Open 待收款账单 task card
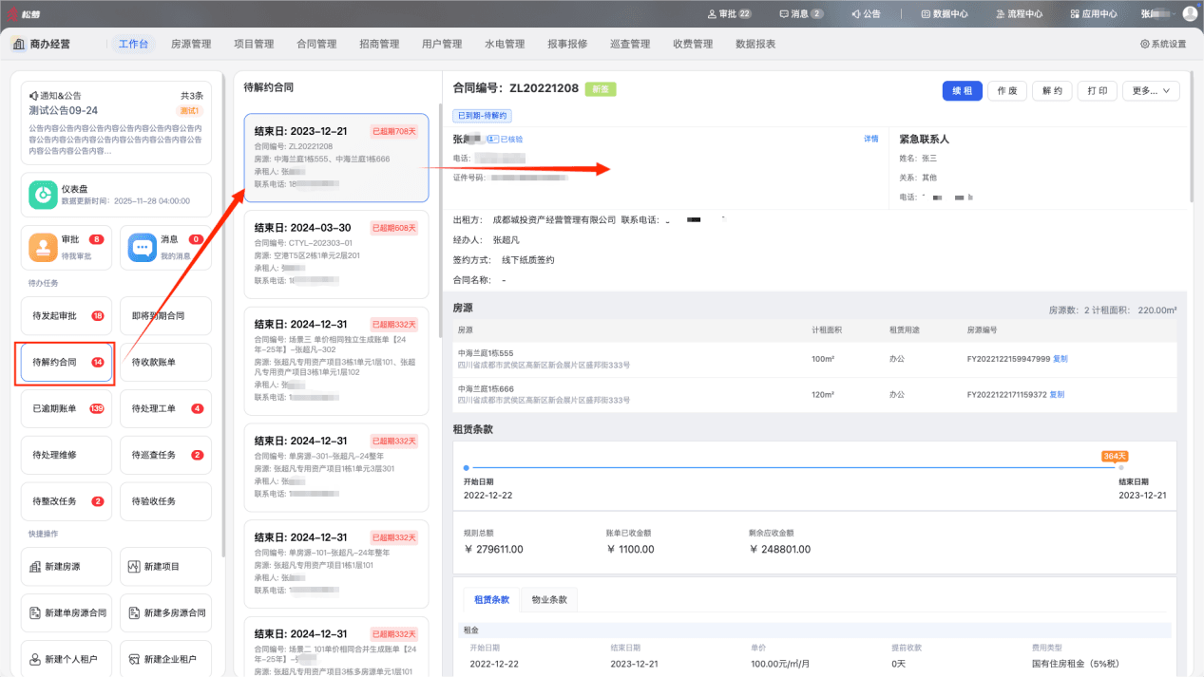 tap(165, 362)
